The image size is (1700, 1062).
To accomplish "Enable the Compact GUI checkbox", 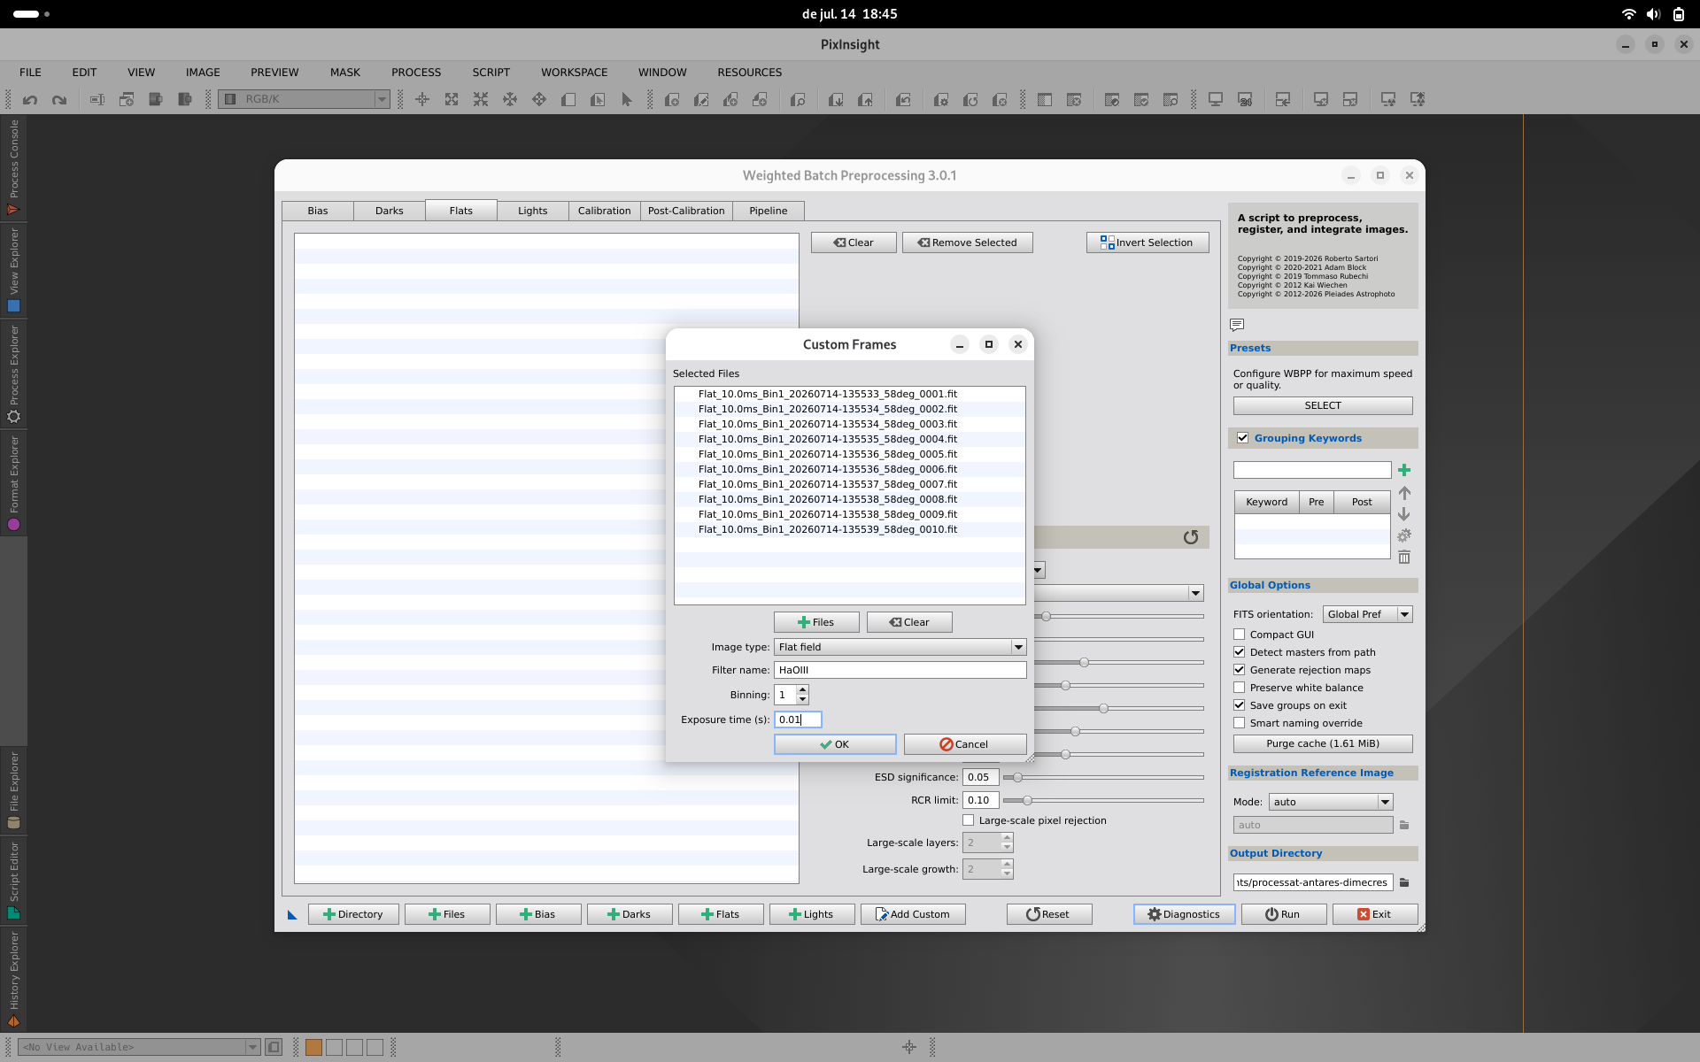I will [1240, 635].
